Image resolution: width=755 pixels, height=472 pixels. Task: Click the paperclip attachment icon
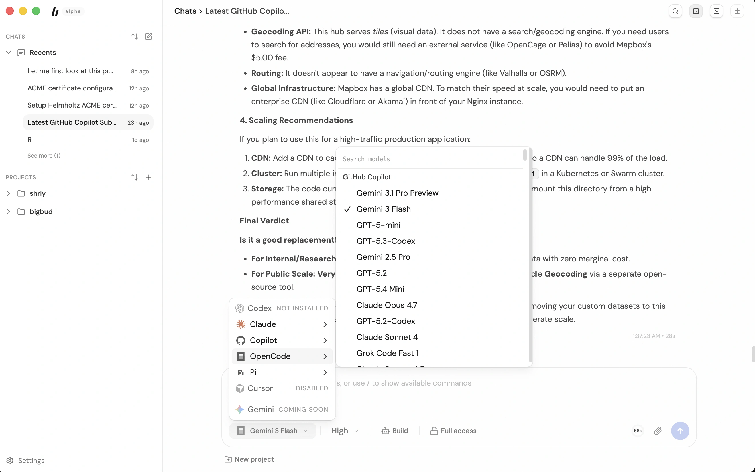pyautogui.click(x=658, y=431)
